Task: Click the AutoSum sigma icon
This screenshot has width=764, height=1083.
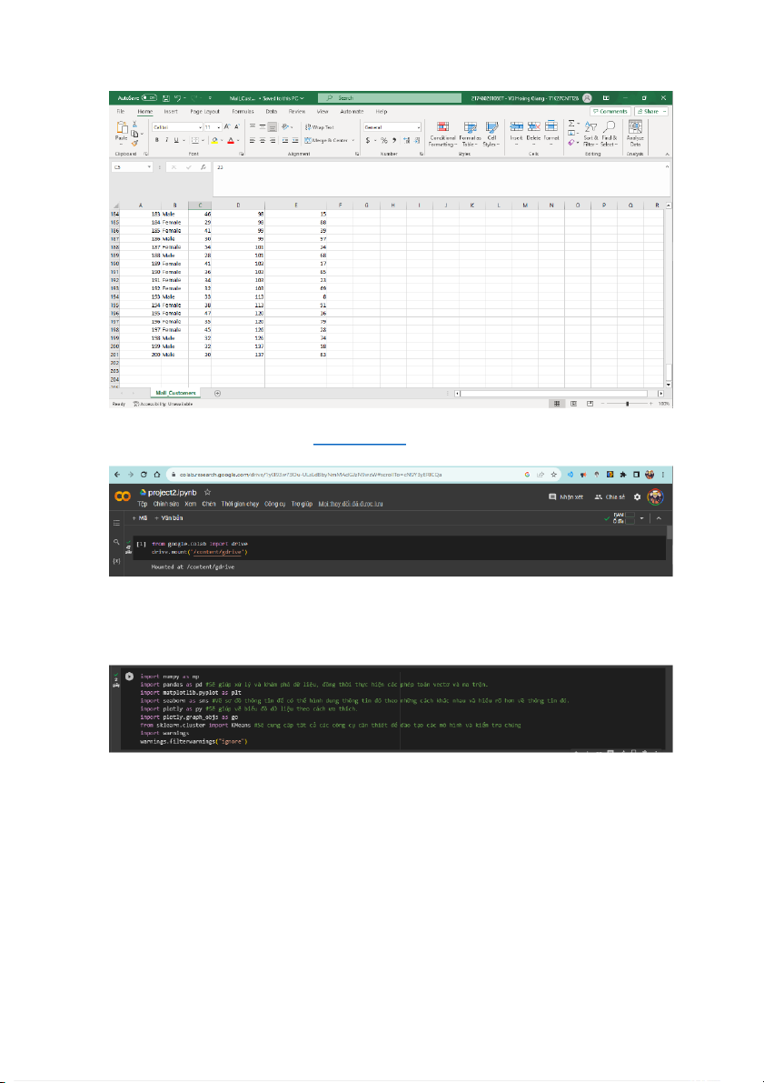Action: [x=571, y=125]
